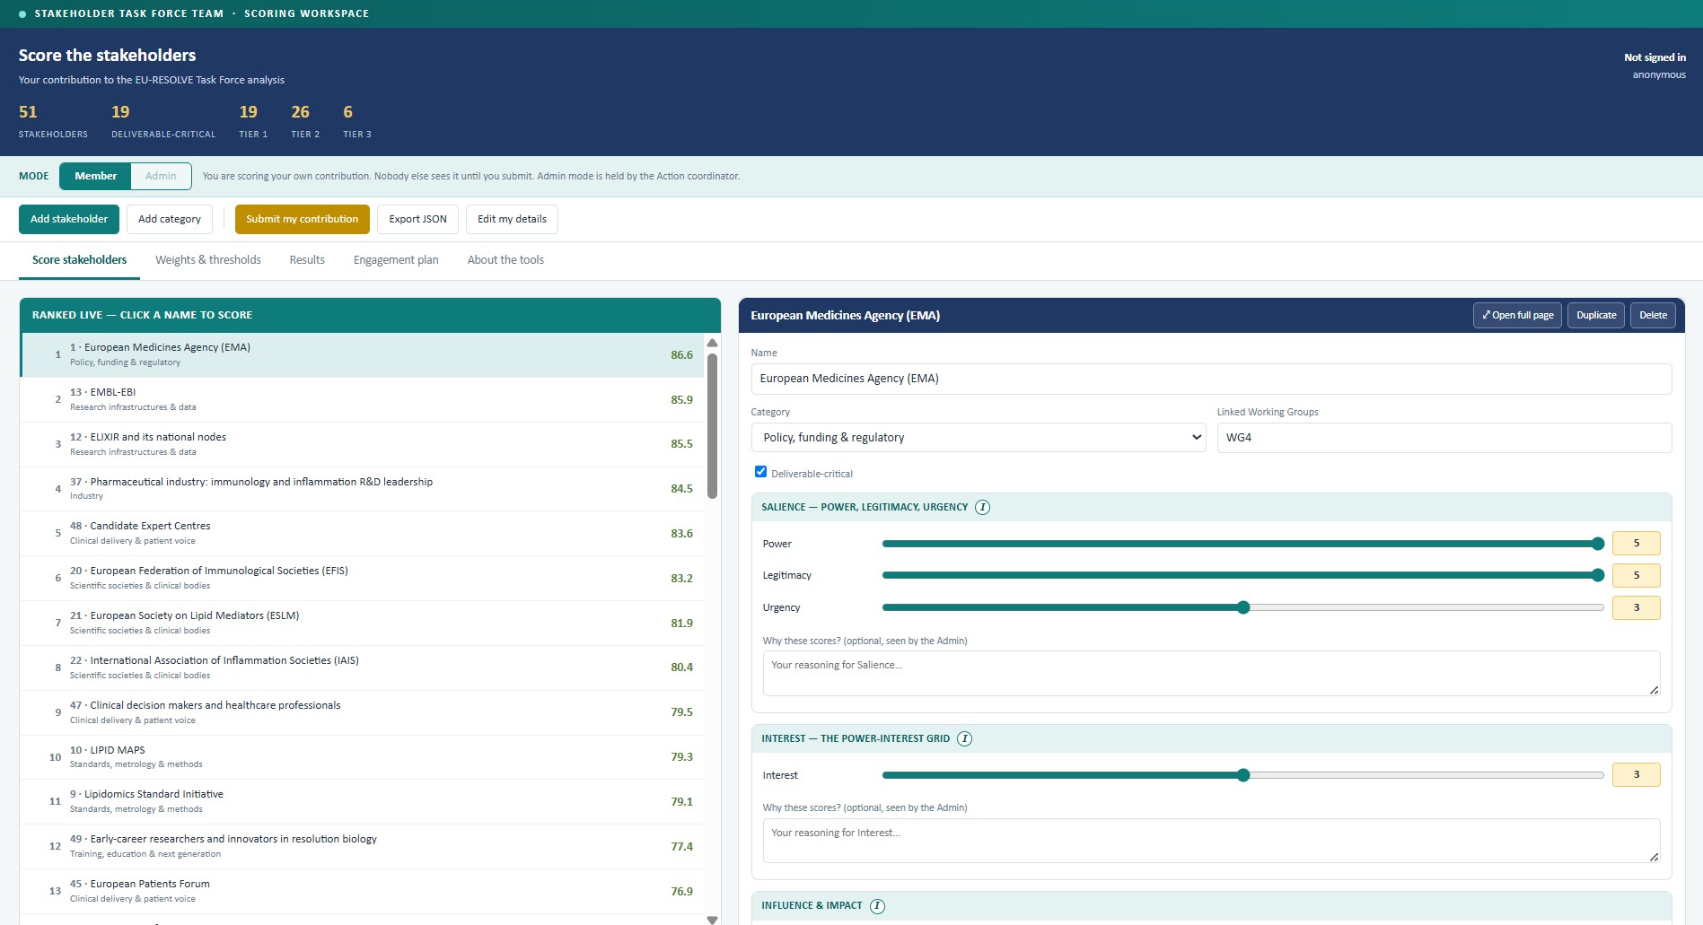
Task: Click the Urgency slider handle
Action: pyautogui.click(x=1243, y=607)
